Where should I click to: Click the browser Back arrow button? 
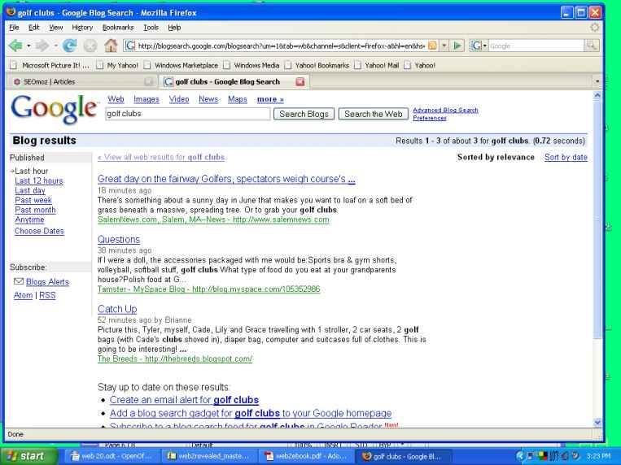(x=15, y=46)
